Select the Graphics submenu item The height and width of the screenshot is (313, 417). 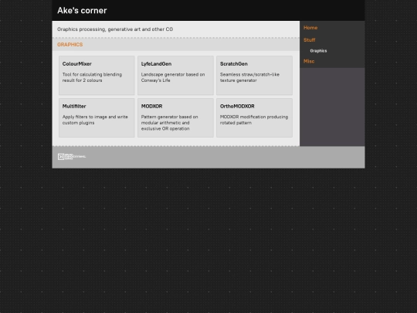(x=318, y=51)
